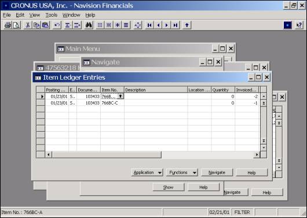Click the Field Filter toolbar icon
The width and height of the screenshot is (307, 218).
(100, 25)
